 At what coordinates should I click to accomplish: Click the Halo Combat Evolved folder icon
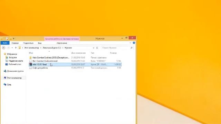pyautogui.click(x=30, y=58)
